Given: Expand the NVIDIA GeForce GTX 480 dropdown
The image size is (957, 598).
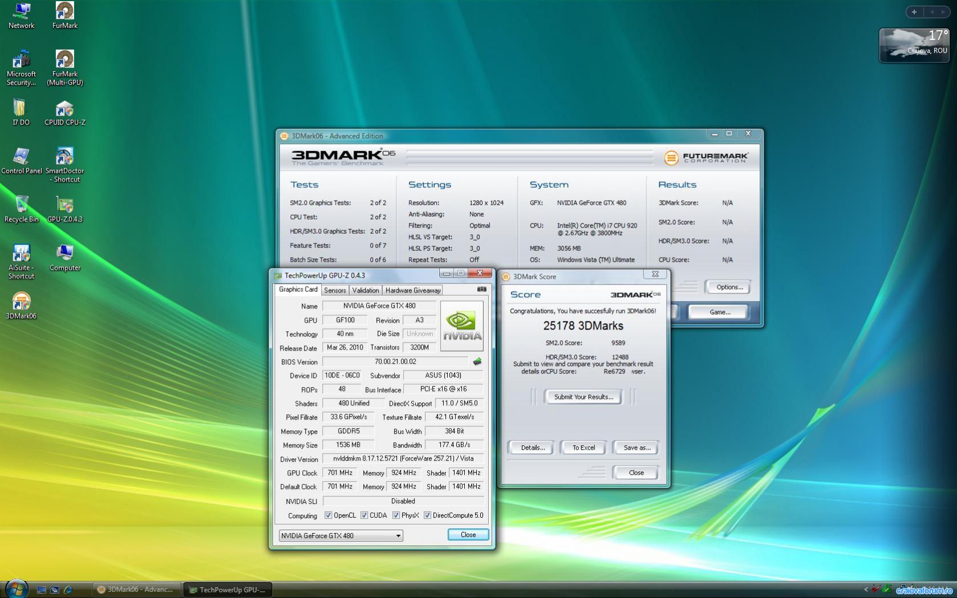Looking at the screenshot, I should (341, 536).
